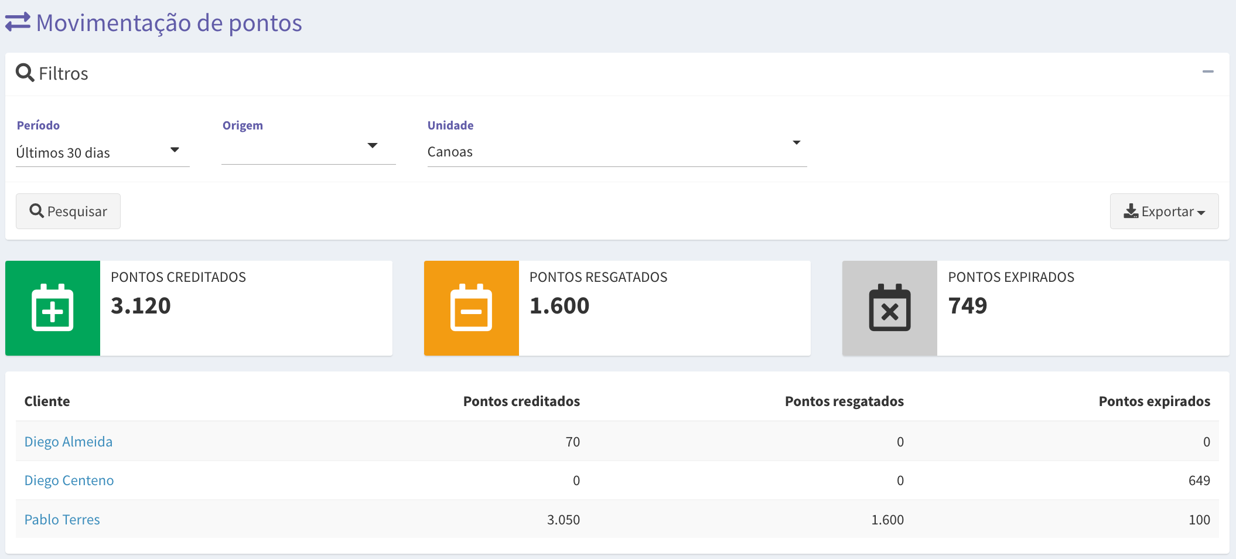Click the orange calendar-minus icon of Pontos Resgatados
The height and width of the screenshot is (559, 1236).
pos(471,308)
